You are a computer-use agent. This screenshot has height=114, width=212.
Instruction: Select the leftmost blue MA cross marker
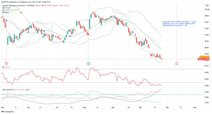tap(6, 20)
